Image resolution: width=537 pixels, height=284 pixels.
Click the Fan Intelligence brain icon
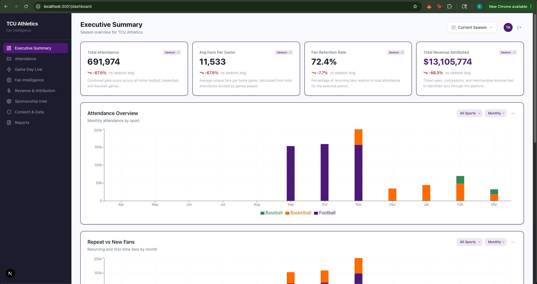[x=9, y=80]
